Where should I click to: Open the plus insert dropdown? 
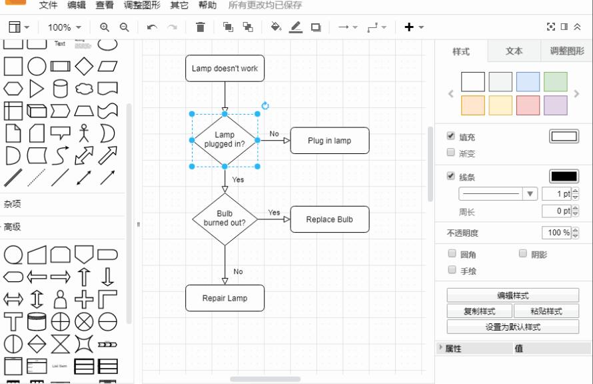[414, 27]
